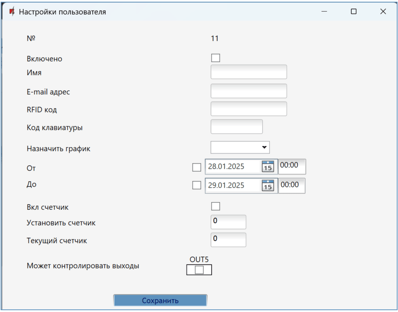Select the RFID код input box
The height and width of the screenshot is (312, 398).
pos(248,109)
